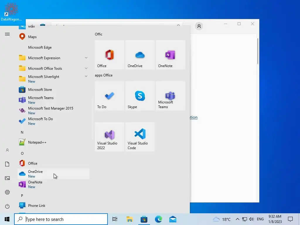
Task: Show hidden system tray icons
Action: pos(237,219)
